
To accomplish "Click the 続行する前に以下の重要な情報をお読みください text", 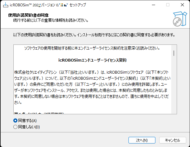I will [x=51, y=20].
